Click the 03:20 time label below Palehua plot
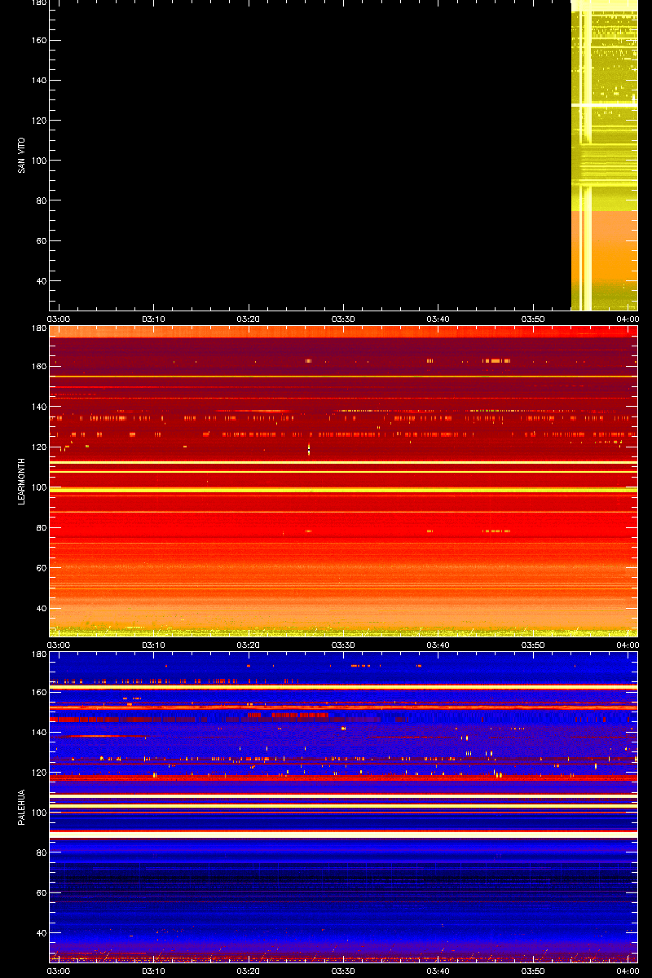This screenshot has height=978, width=652. (249, 971)
